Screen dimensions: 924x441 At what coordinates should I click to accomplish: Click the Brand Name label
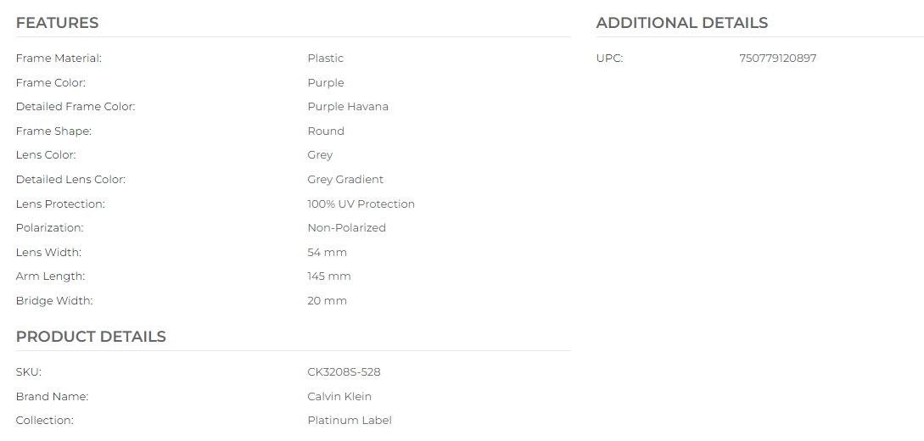pos(52,396)
